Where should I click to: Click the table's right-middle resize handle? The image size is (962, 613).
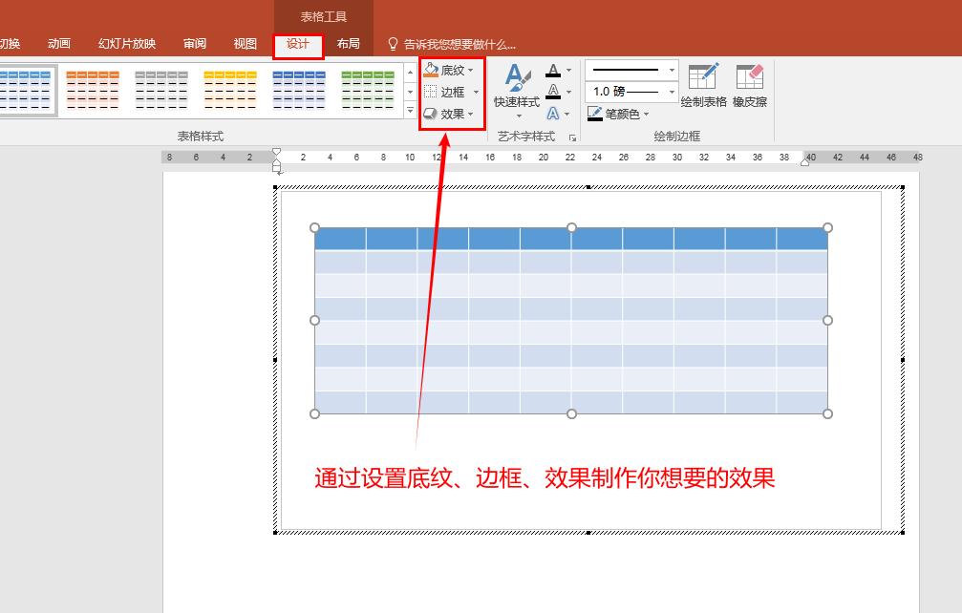click(x=827, y=320)
